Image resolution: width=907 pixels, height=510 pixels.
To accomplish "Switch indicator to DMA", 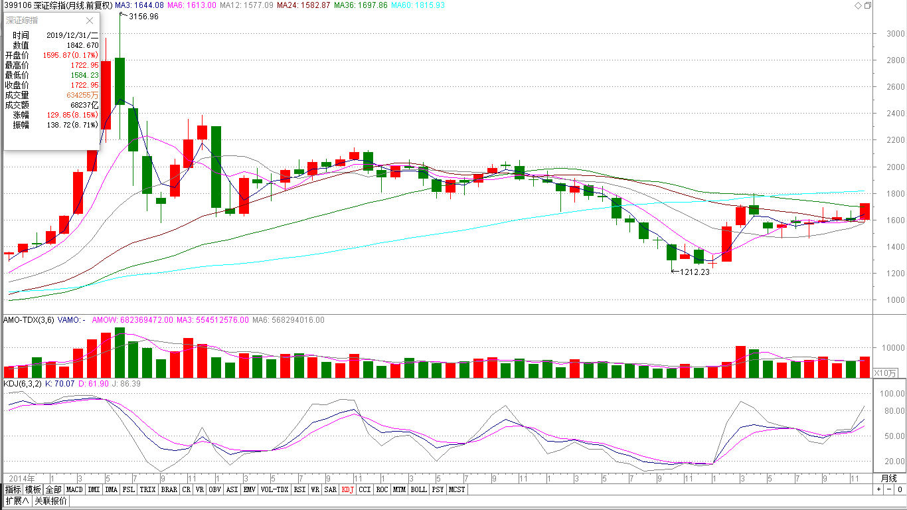I will (111, 489).
